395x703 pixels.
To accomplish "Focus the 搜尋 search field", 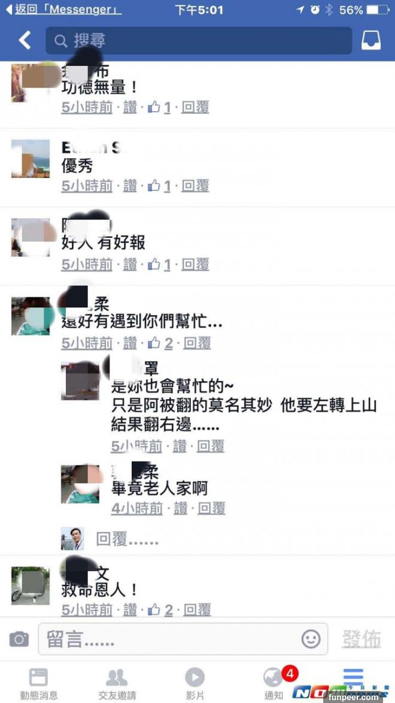I will click(199, 41).
